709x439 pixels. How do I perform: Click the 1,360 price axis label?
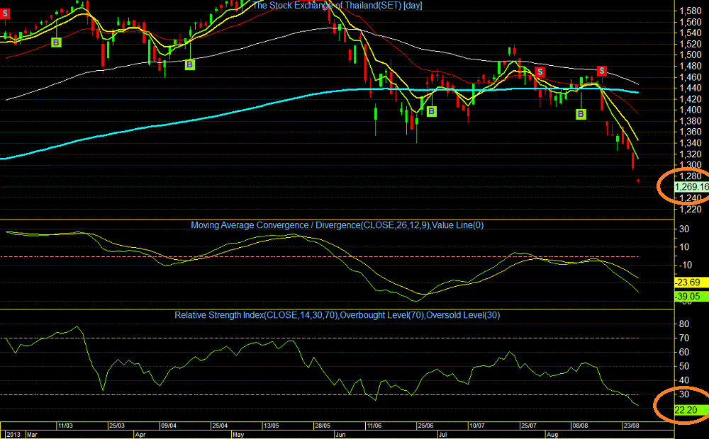point(691,132)
